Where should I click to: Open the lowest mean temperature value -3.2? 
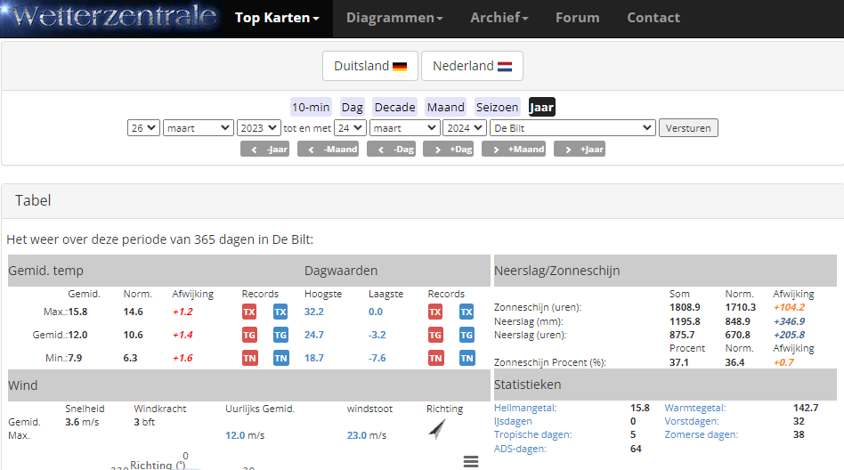click(x=377, y=335)
